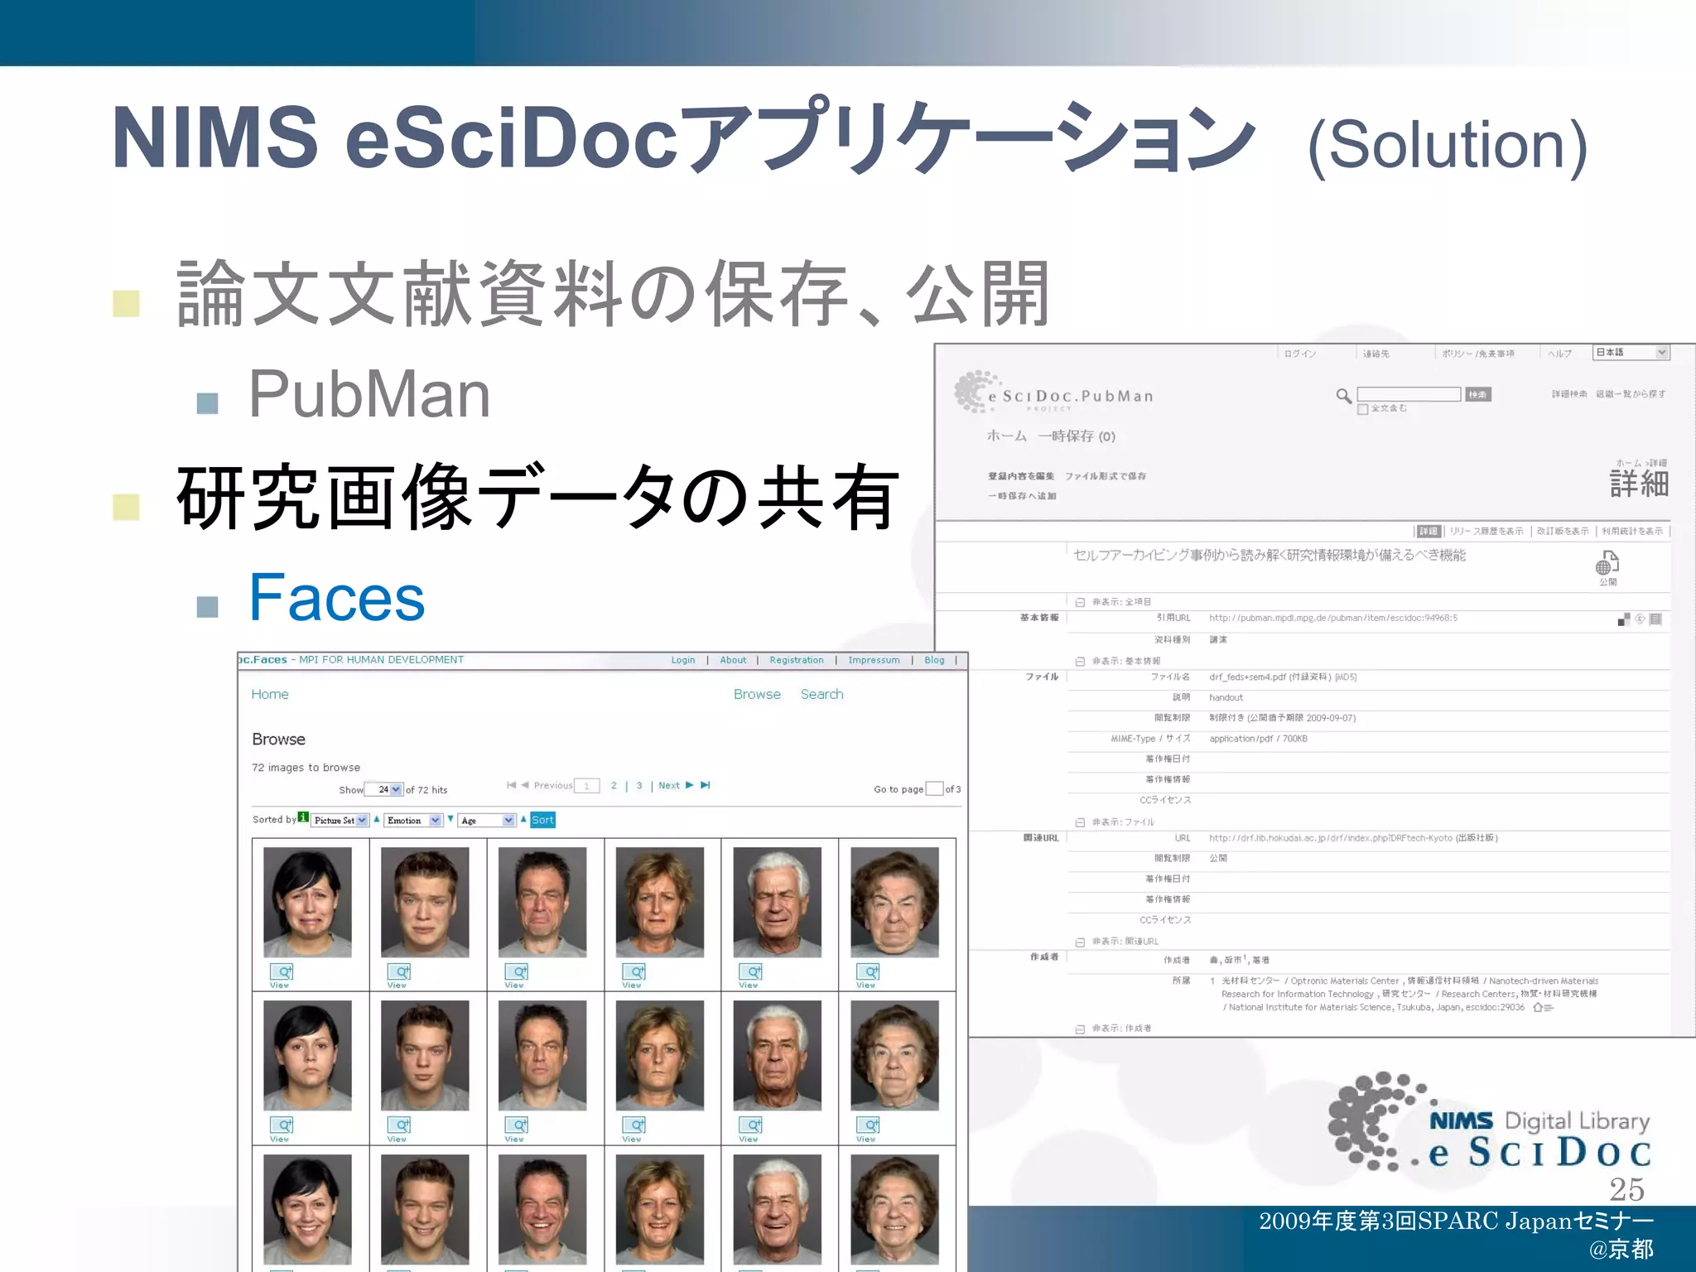Toggle ascending arrow after Age dropdown
The width and height of the screenshot is (1696, 1272).
(523, 819)
